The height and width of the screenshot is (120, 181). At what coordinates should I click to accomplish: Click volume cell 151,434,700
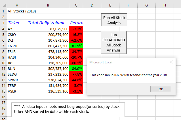[48, 85]
